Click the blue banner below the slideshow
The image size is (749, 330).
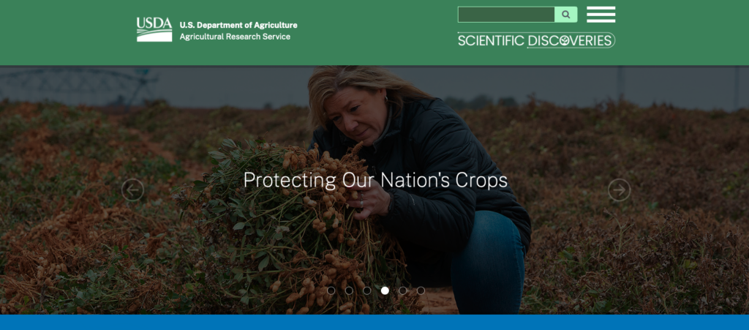click(x=374, y=323)
